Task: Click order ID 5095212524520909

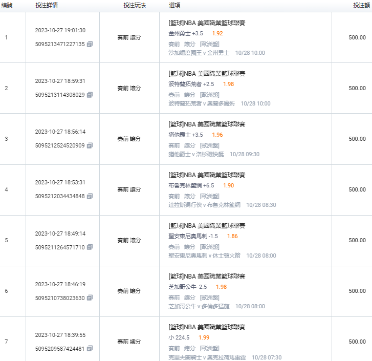Action: [60, 145]
